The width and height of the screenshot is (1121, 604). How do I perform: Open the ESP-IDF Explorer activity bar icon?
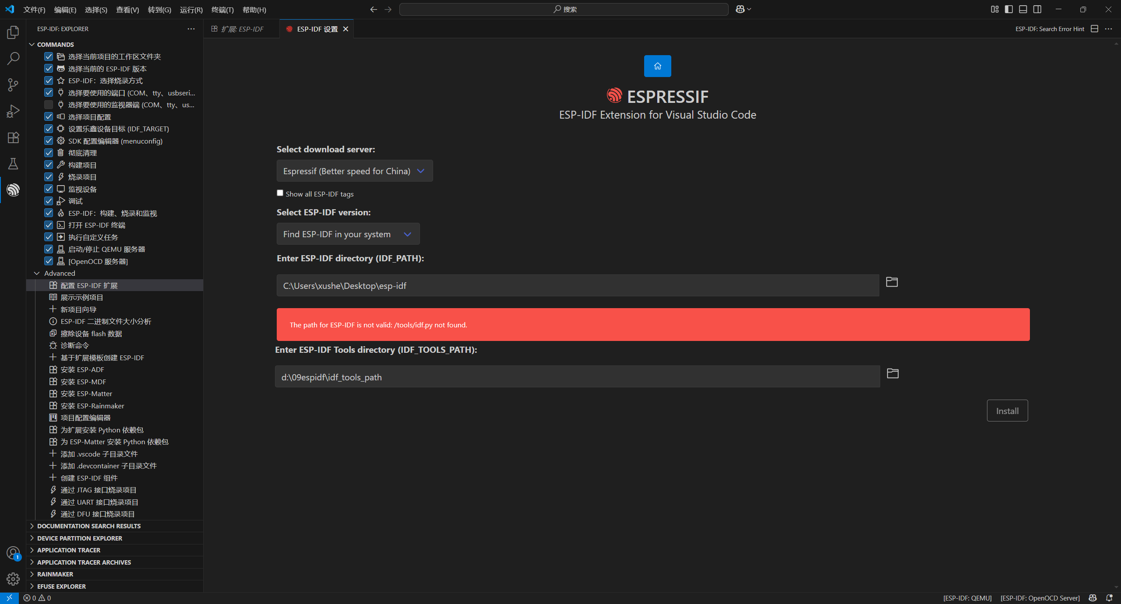[13, 190]
